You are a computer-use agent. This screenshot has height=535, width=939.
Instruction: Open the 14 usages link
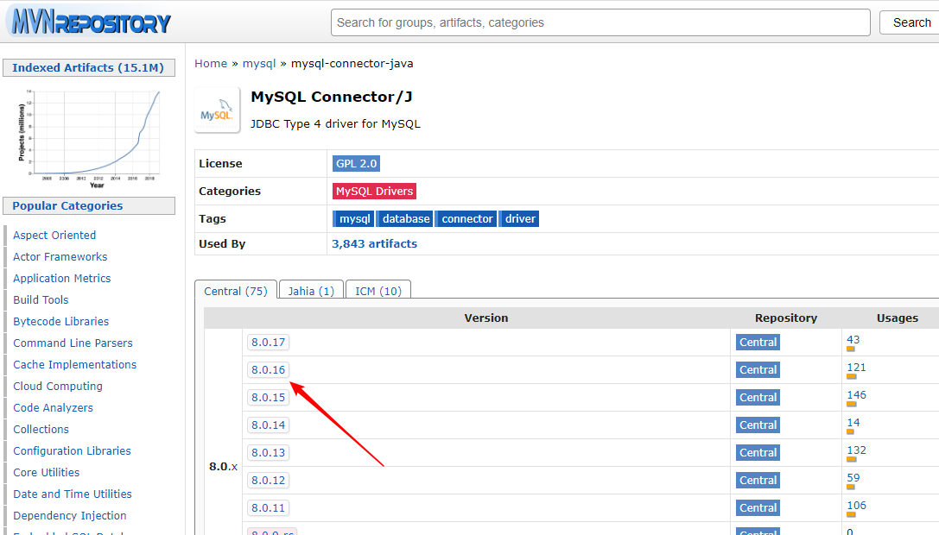pyautogui.click(x=853, y=422)
